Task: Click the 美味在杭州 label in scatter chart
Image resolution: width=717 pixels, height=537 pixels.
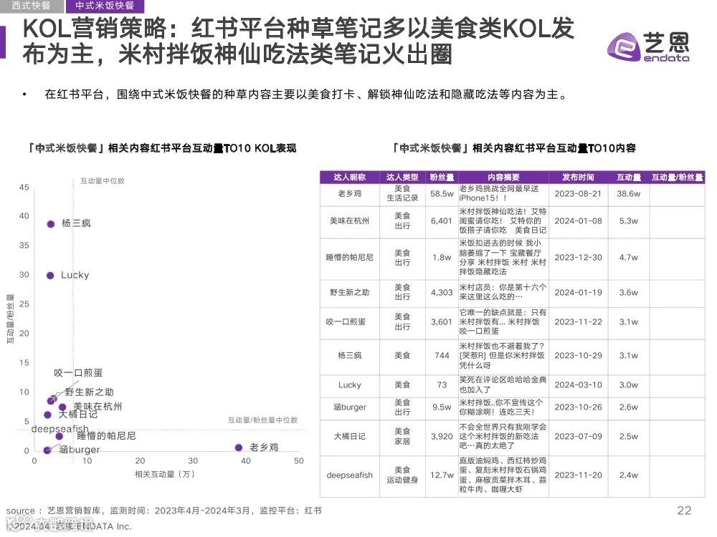Action: 98,407
